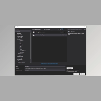Expand the Recent section
Viewport: 101px width, 101px height.
point(16,29)
